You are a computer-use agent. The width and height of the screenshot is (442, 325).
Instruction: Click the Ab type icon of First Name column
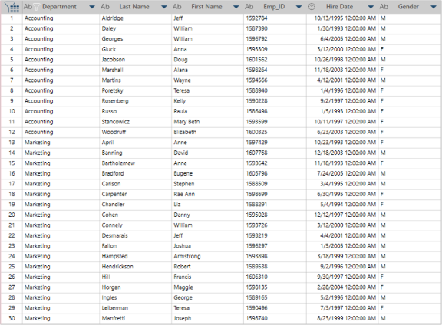tap(177, 6)
